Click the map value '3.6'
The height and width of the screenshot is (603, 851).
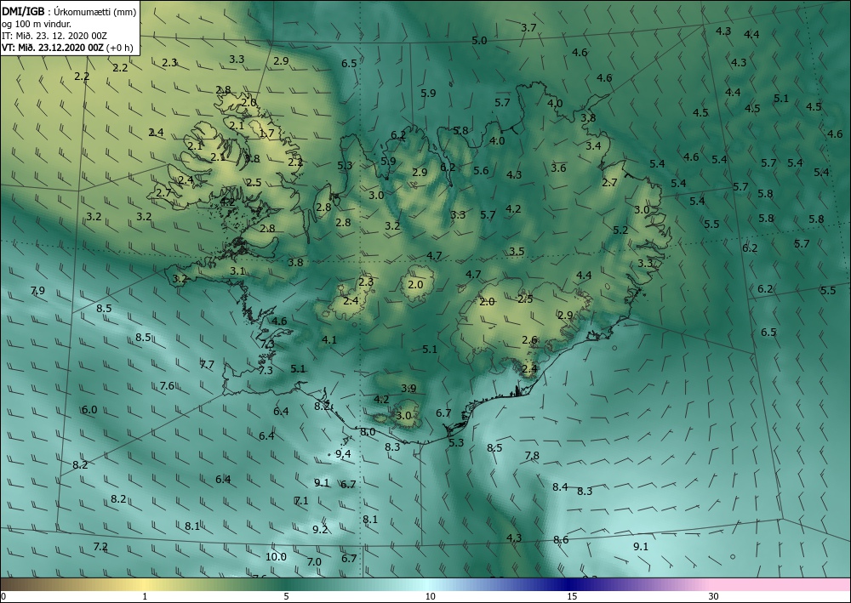pyautogui.click(x=558, y=168)
